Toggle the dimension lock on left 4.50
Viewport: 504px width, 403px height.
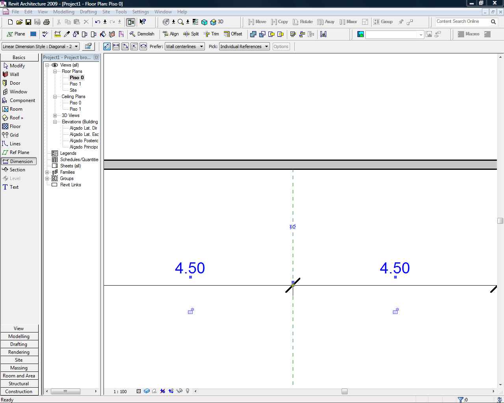point(191,311)
